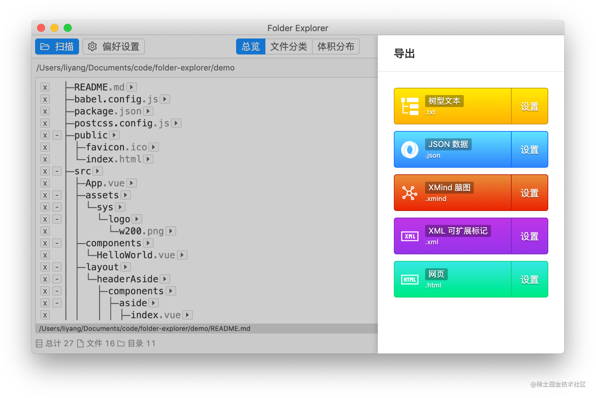Remove src folder with its x button
This screenshot has height=398, width=596.
pyautogui.click(x=45, y=171)
